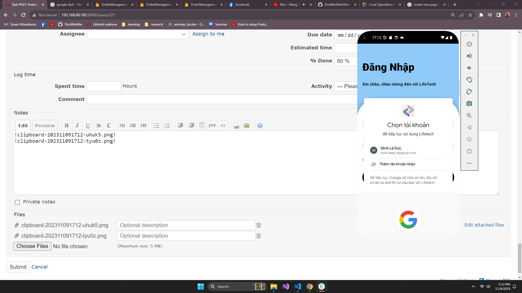Switch to the Preview tab
This screenshot has width=522, height=293.
pos(45,125)
